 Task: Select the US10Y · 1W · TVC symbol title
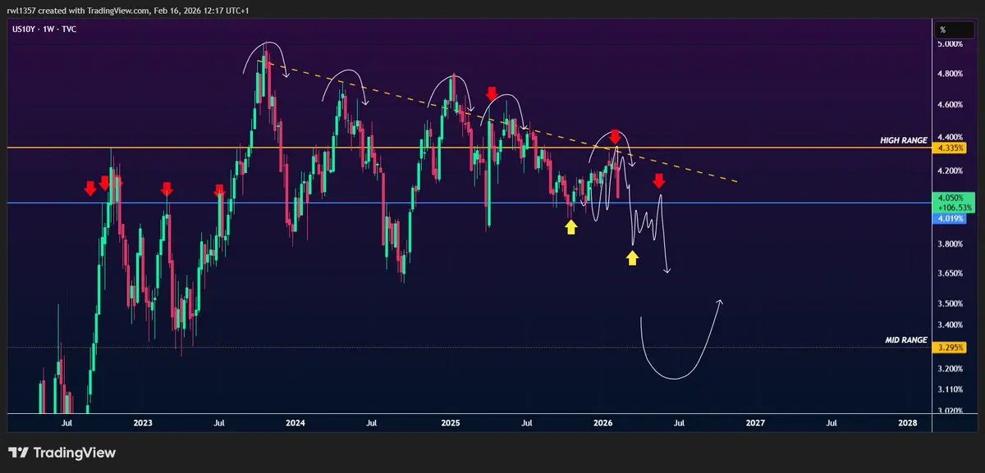[x=43, y=29]
